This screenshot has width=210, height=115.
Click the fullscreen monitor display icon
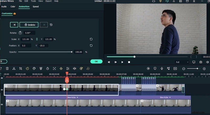[x=194, y=62]
